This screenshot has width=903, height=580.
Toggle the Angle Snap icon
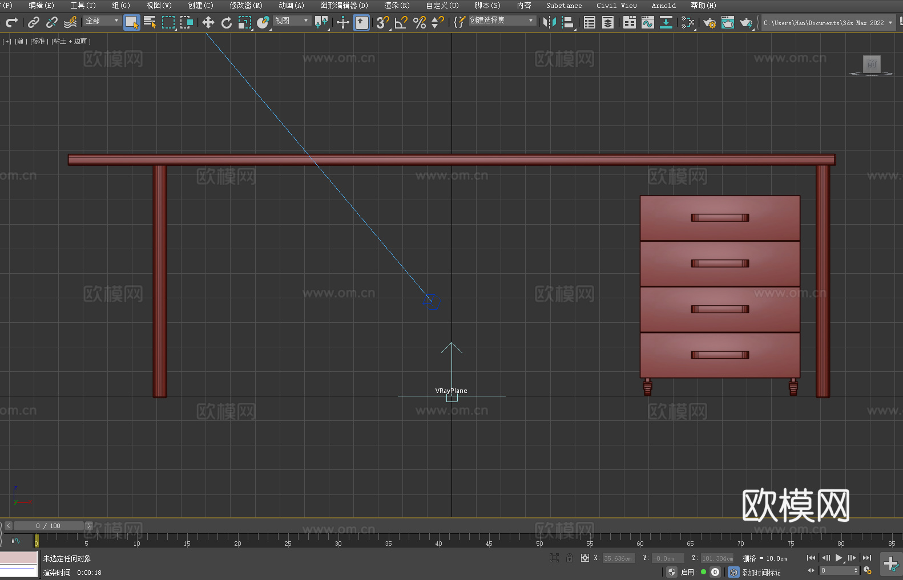point(401,22)
